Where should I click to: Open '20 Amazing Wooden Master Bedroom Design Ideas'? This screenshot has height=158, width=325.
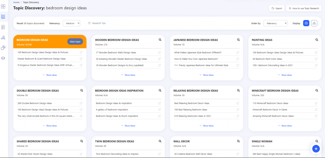[x=122, y=59]
